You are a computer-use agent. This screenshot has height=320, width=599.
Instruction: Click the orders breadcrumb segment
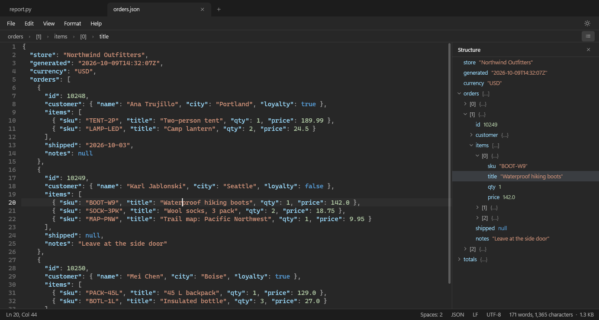point(16,36)
